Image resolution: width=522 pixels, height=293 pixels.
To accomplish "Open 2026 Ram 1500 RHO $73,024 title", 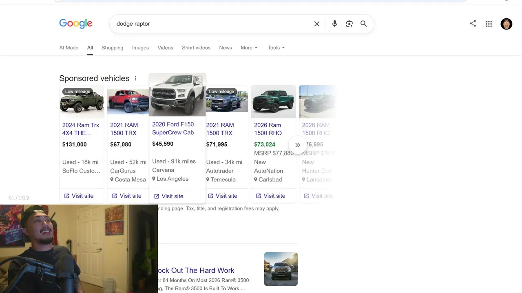I will (268, 129).
